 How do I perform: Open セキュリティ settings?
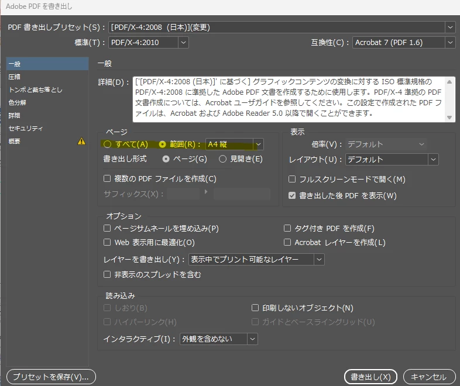[x=47, y=128]
